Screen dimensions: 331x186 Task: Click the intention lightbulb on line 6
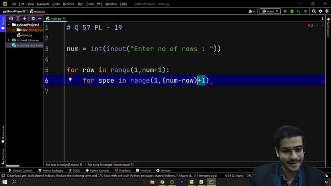pos(70,80)
